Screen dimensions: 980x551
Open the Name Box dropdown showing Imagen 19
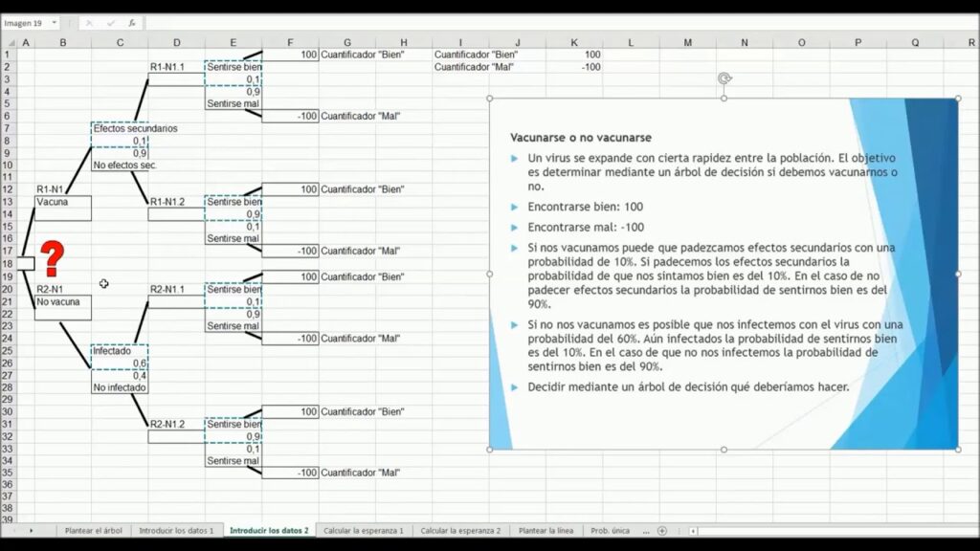56,22
